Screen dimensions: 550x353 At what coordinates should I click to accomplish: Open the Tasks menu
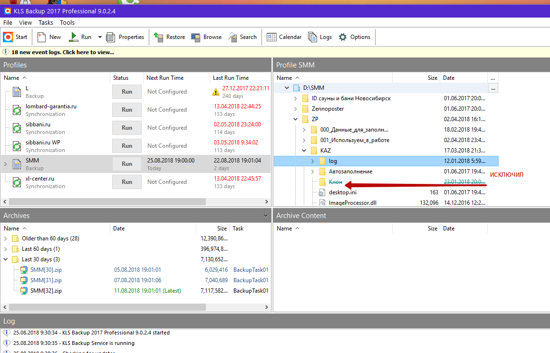point(46,22)
